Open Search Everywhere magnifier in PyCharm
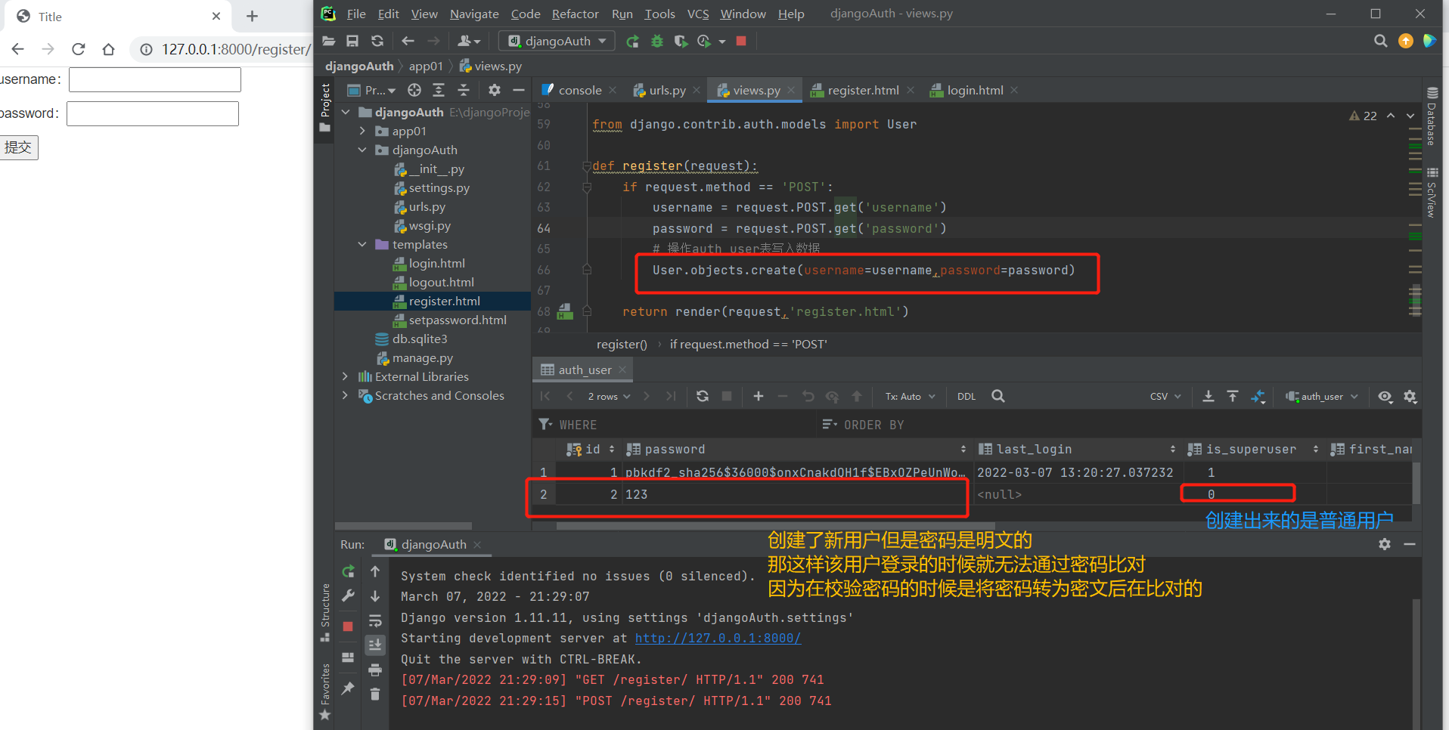This screenshot has height=730, width=1449. 1381,41
